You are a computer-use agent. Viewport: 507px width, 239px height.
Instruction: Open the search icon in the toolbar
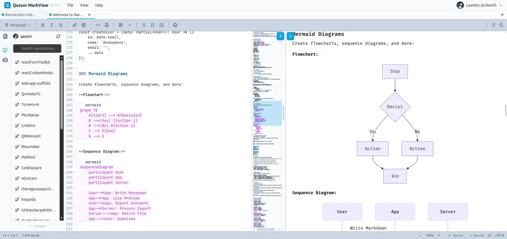coord(501,25)
